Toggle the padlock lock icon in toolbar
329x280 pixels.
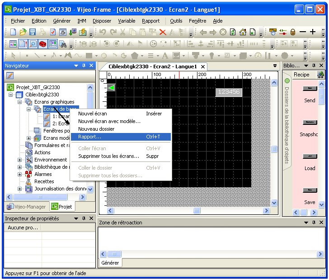pyautogui.click(x=293, y=32)
